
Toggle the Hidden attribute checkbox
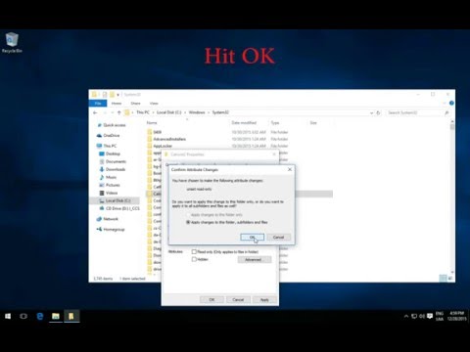pyautogui.click(x=194, y=259)
